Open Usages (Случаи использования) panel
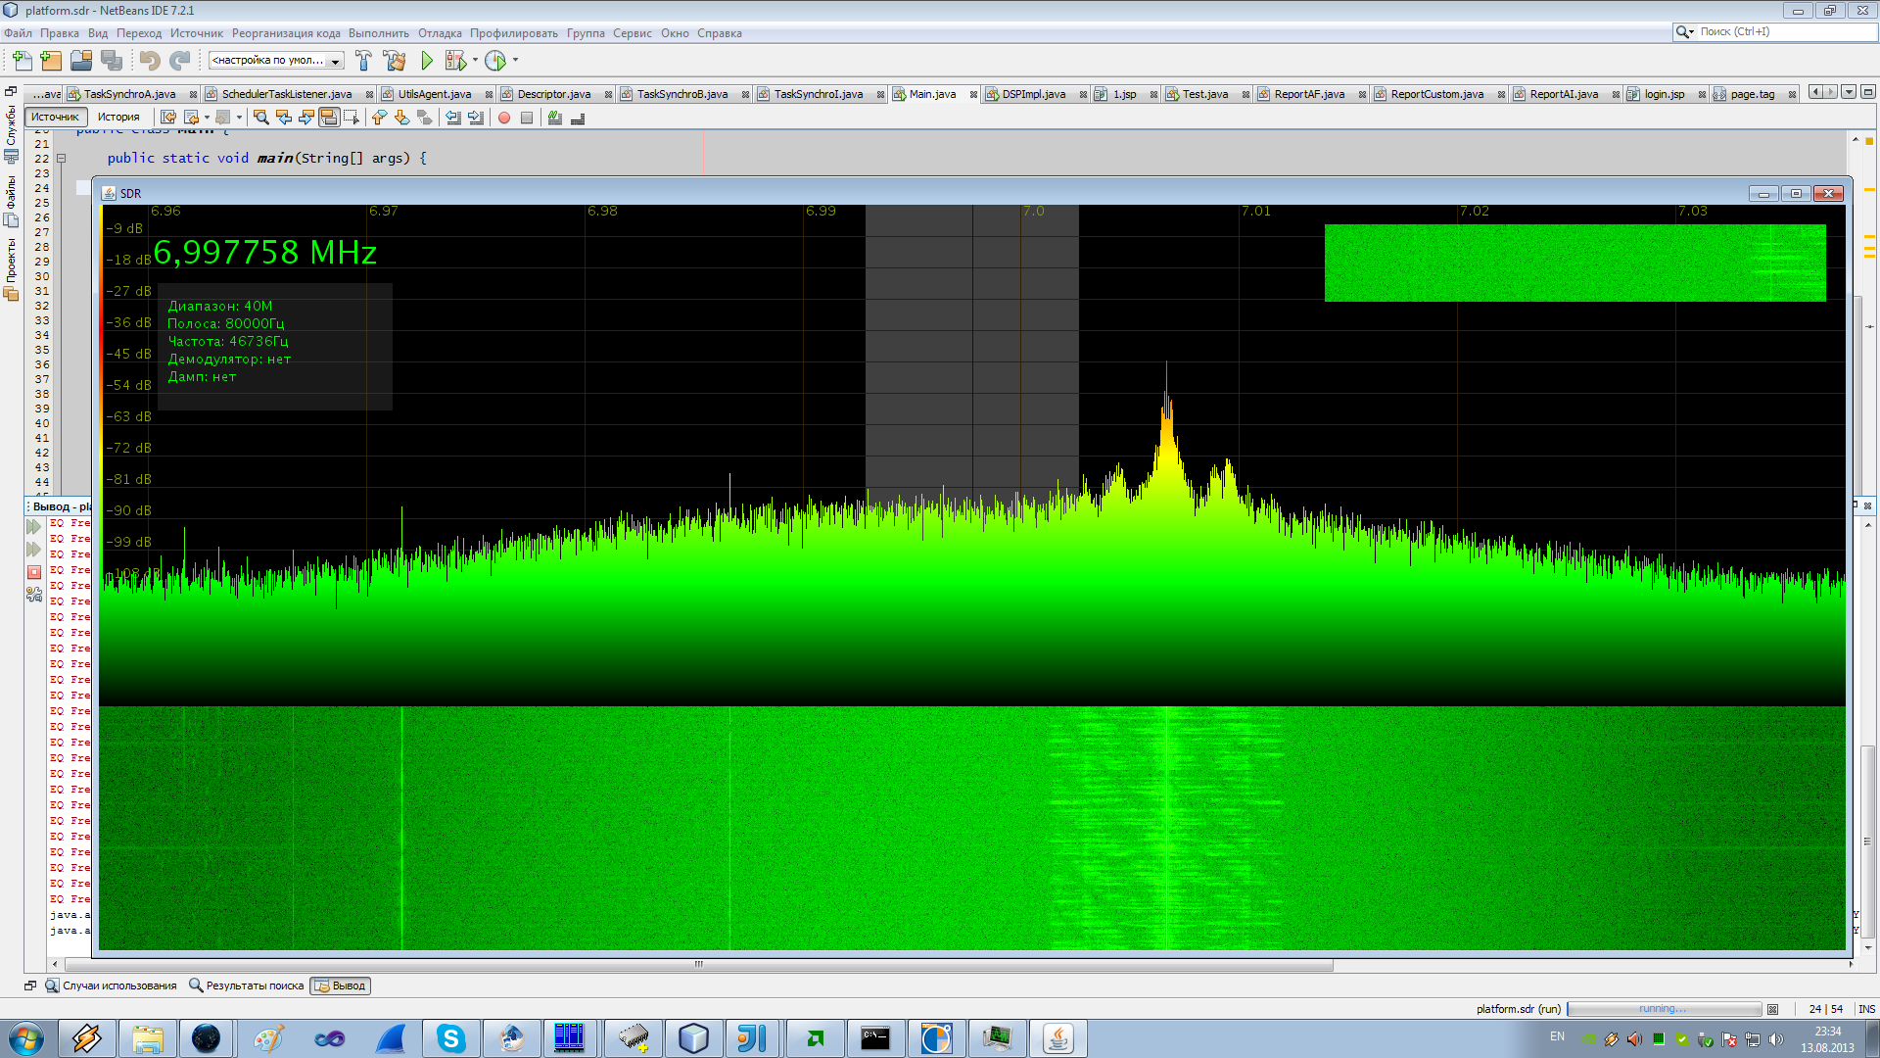This screenshot has height=1058, width=1880. pyautogui.click(x=111, y=986)
